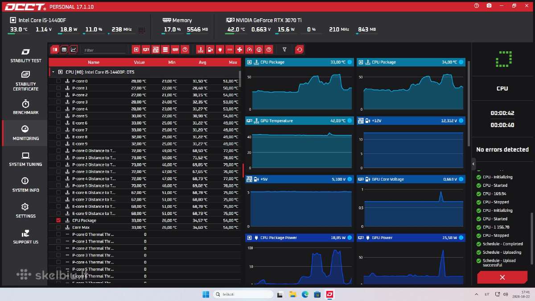Screen dimensions: 535x301
Task: Show only voltage sensors
Action: [x=210, y=49]
